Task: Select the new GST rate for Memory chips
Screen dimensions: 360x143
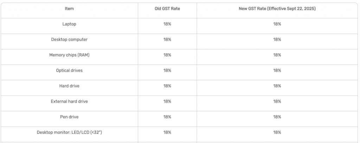Action: 277,55
